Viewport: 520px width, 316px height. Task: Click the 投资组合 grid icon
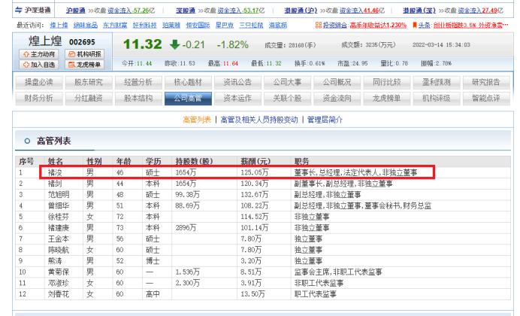click(x=319, y=26)
